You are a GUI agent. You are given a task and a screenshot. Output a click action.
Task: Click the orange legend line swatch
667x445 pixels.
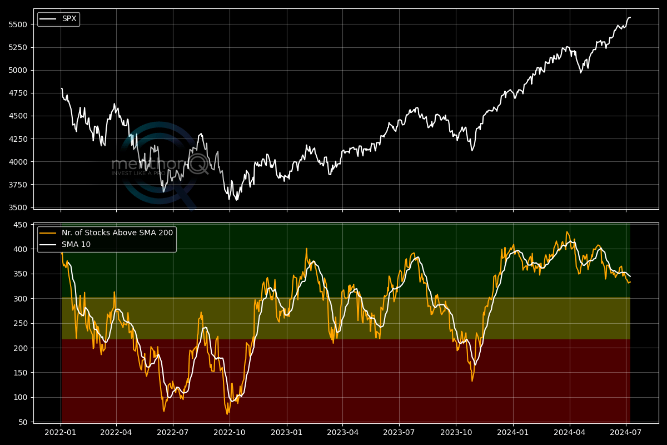click(48, 233)
